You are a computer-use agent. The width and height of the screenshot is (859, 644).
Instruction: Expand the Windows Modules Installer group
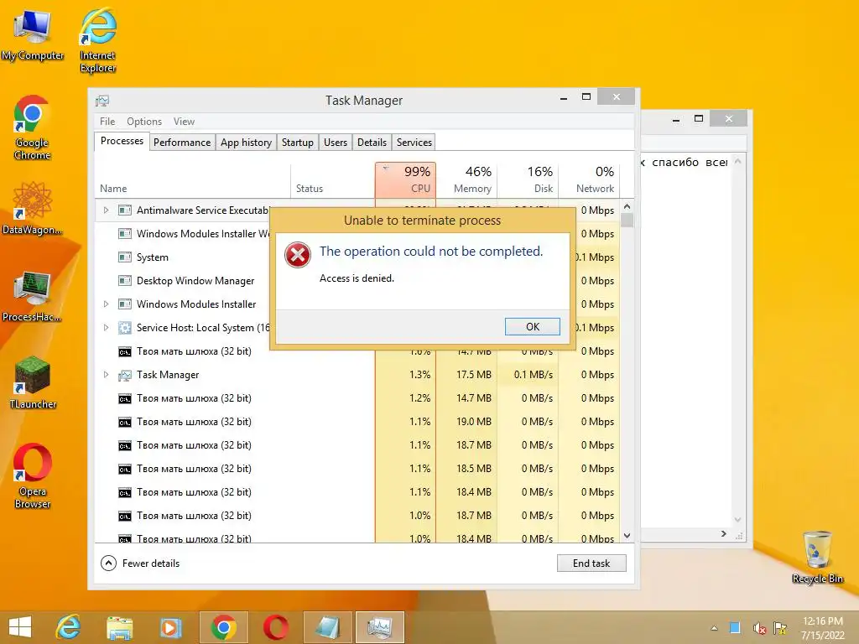(106, 304)
